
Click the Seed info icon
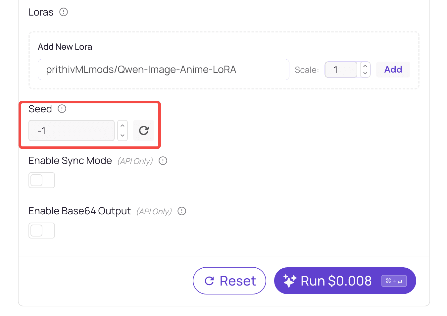62,109
